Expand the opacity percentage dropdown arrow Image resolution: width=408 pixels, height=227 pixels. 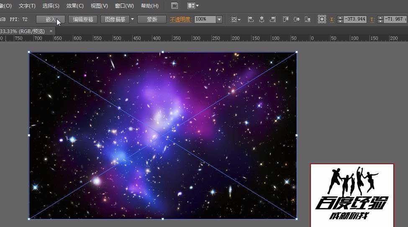click(219, 19)
